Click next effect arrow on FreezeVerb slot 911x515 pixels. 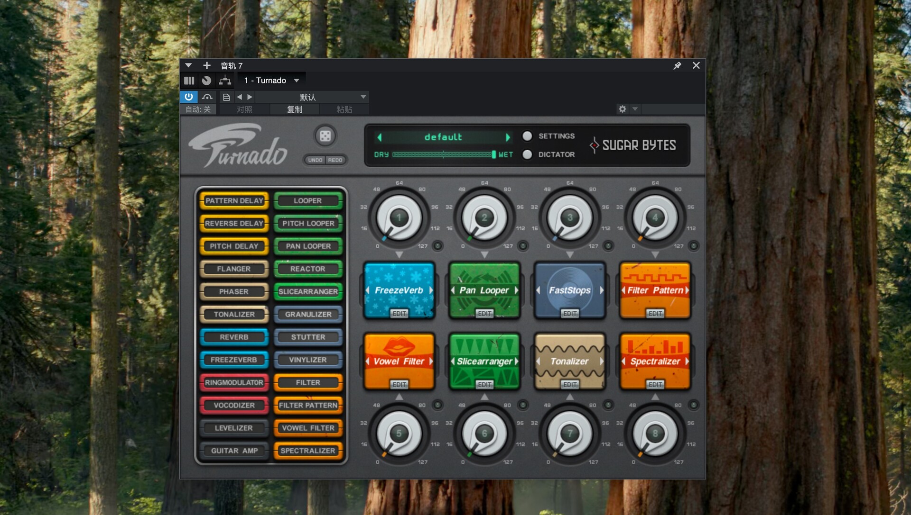[x=431, y=290]
